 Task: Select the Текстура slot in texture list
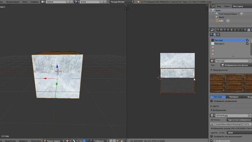click(x=228, y=40)
